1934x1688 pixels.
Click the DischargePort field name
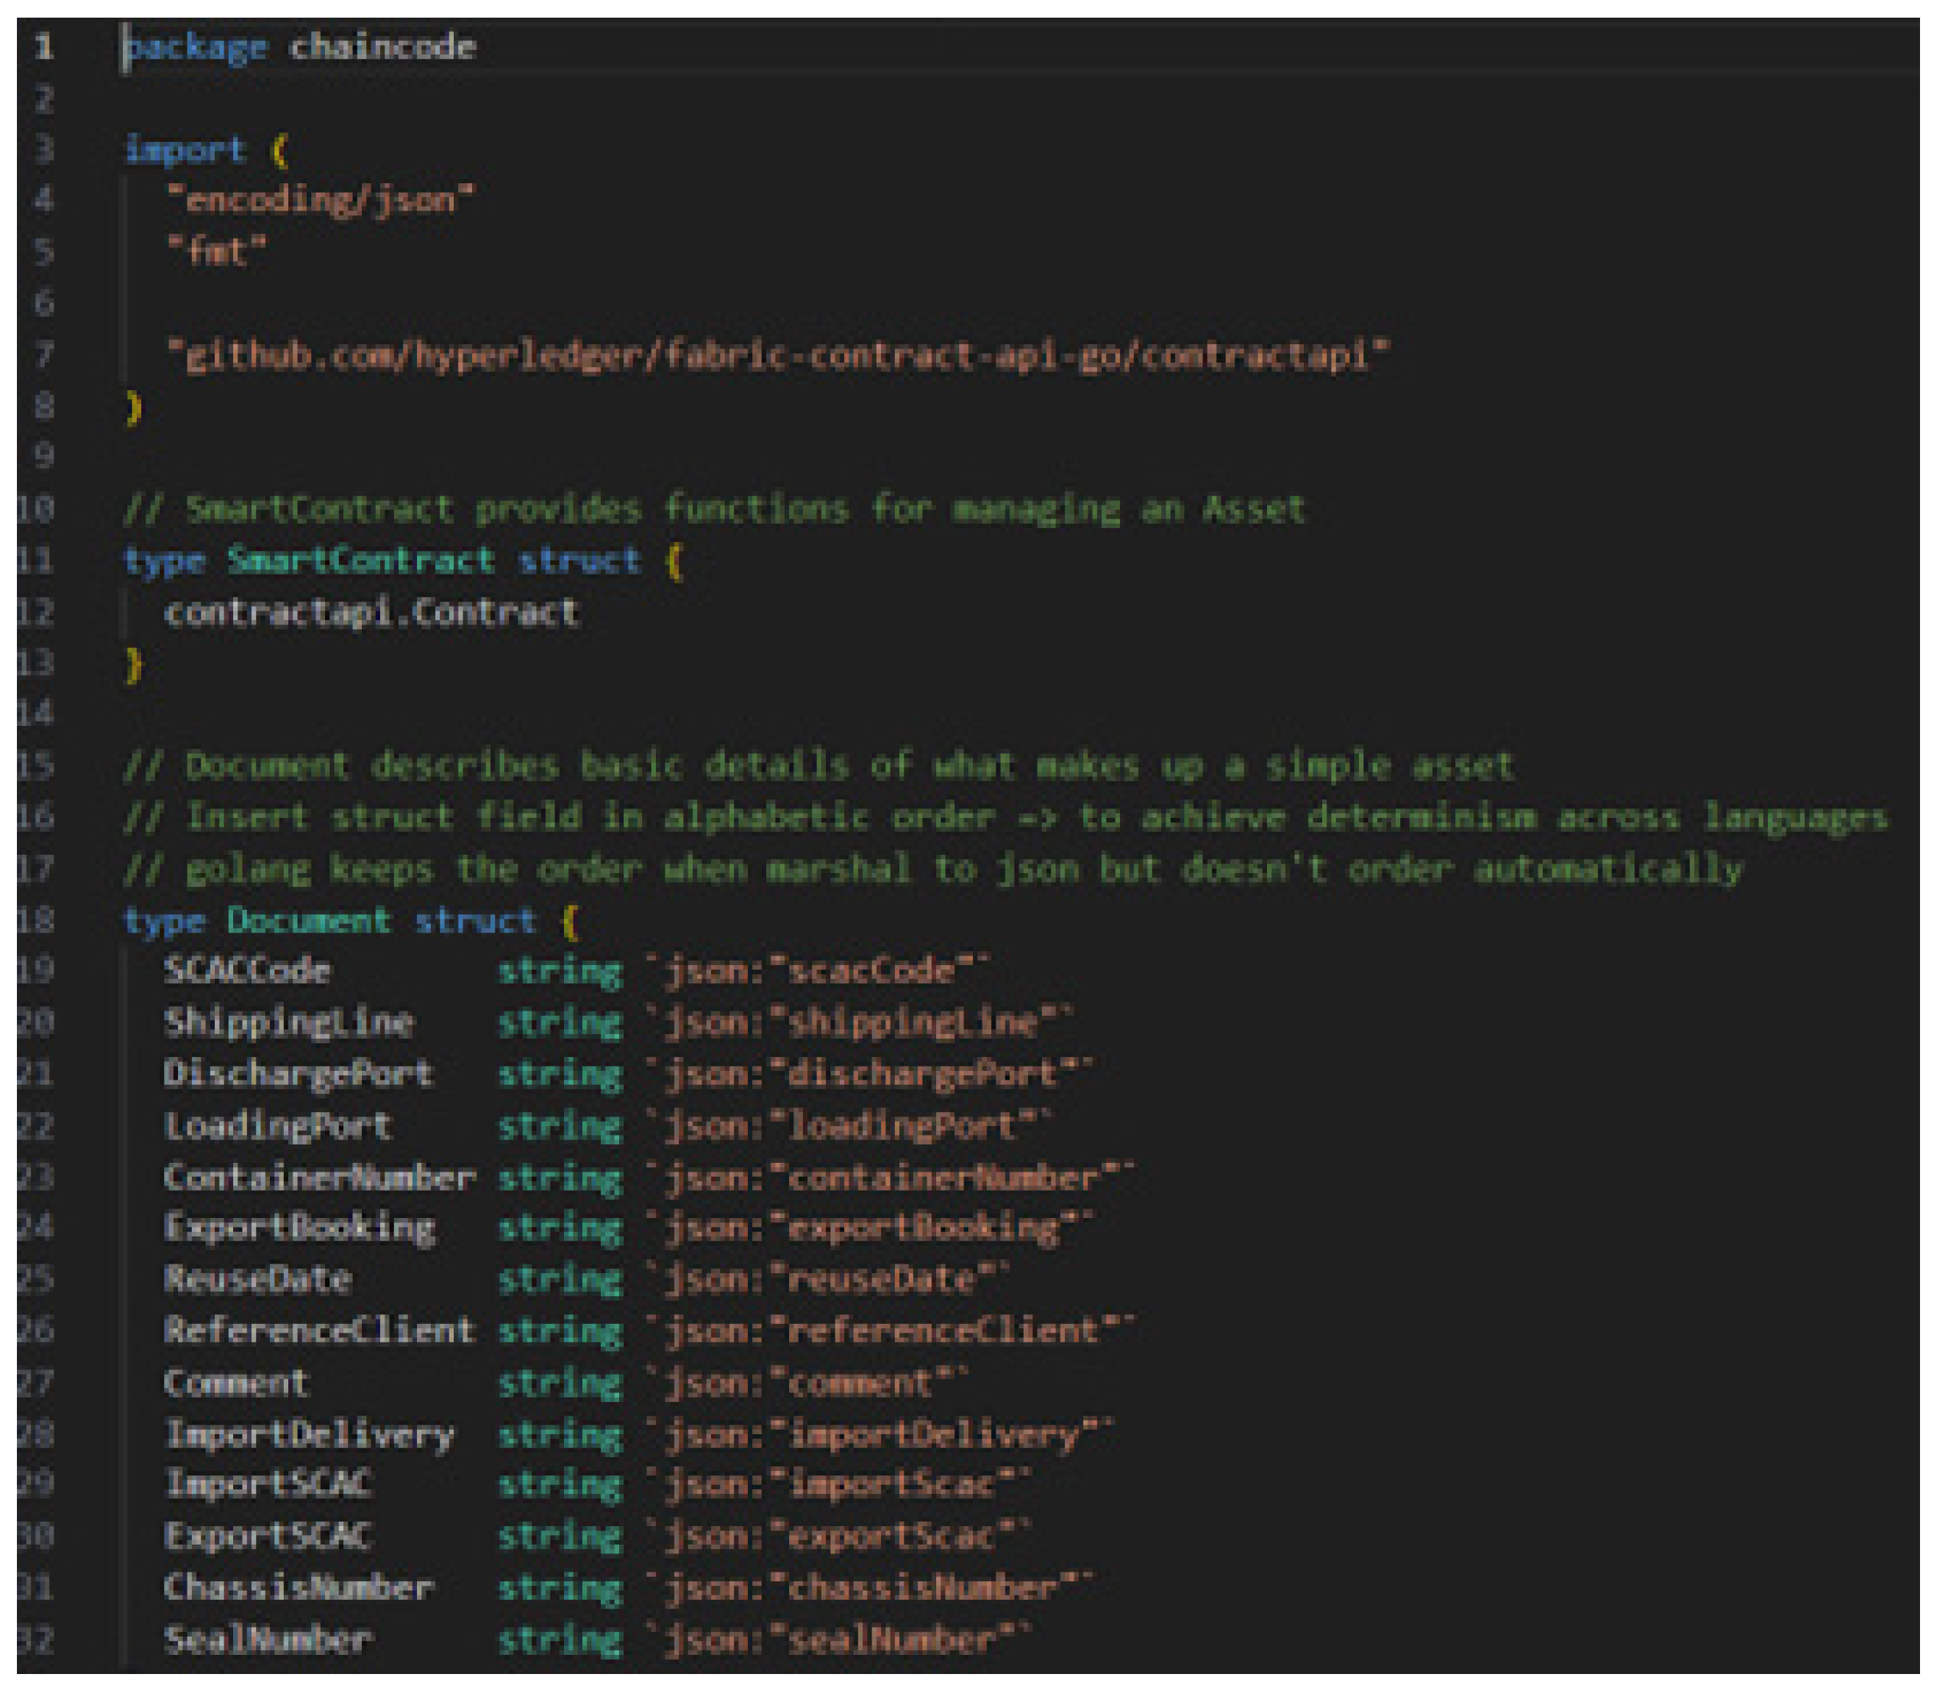(x=298, y=1074)
